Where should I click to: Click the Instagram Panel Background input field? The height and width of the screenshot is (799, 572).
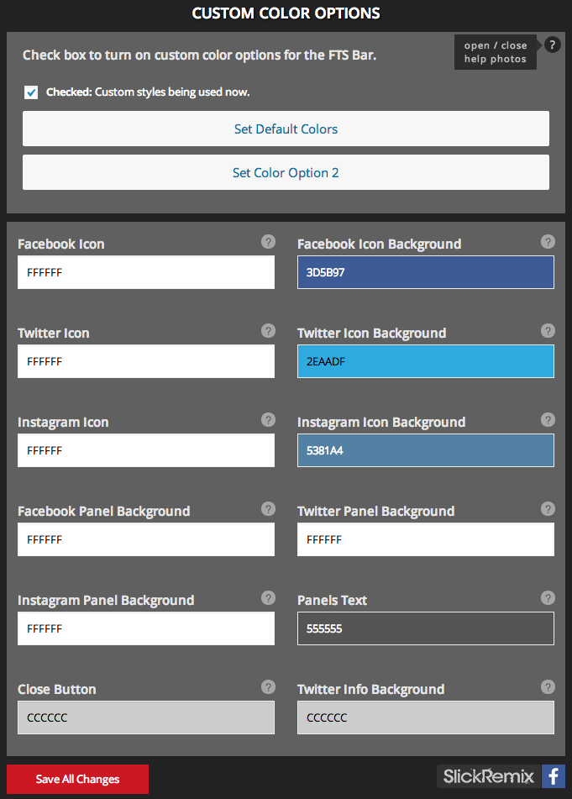[x=146, y=628]
